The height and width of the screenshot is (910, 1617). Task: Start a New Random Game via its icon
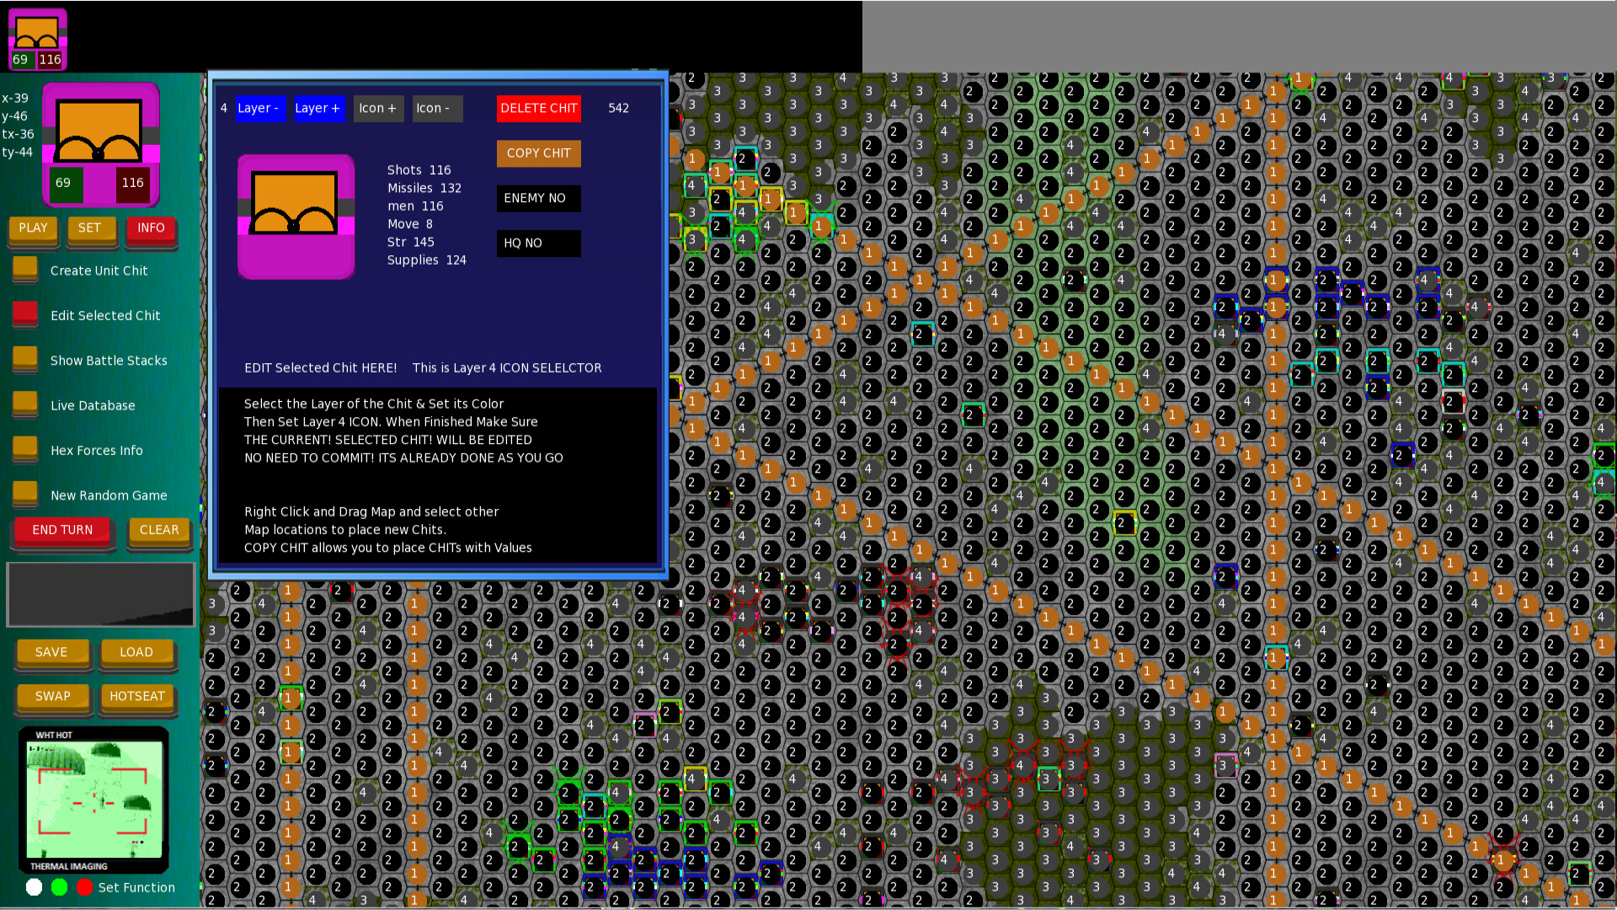click(x=24, y=493)
